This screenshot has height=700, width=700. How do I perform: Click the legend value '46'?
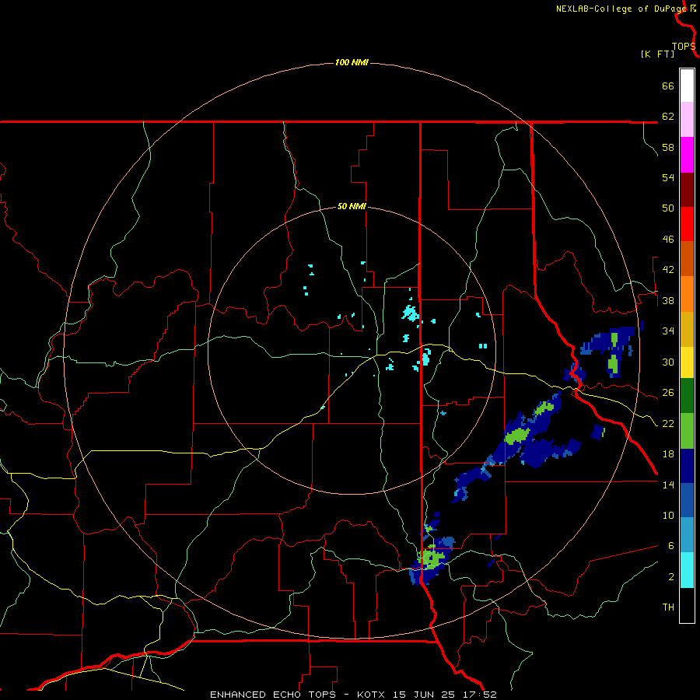click(668, 240)
